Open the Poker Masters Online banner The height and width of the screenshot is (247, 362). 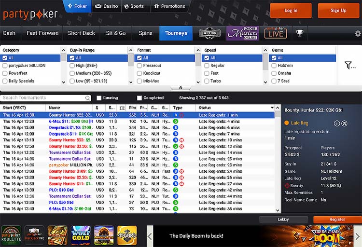242,33
